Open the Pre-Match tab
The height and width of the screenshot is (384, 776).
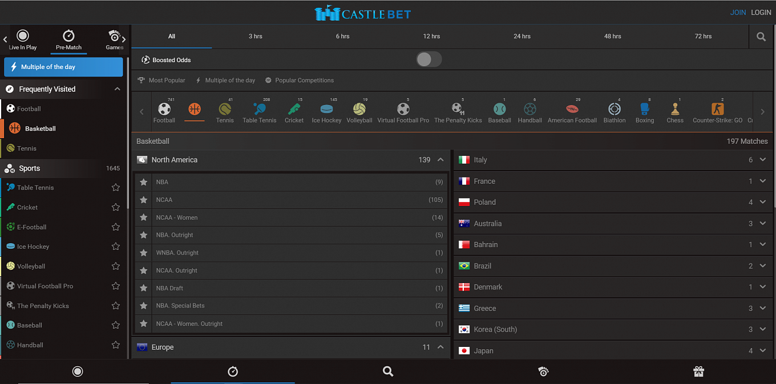pyautogui.click(x=68, y=39)
